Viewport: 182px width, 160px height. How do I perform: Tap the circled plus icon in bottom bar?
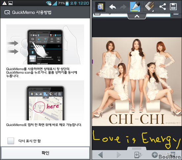click(x=155, y=155)
